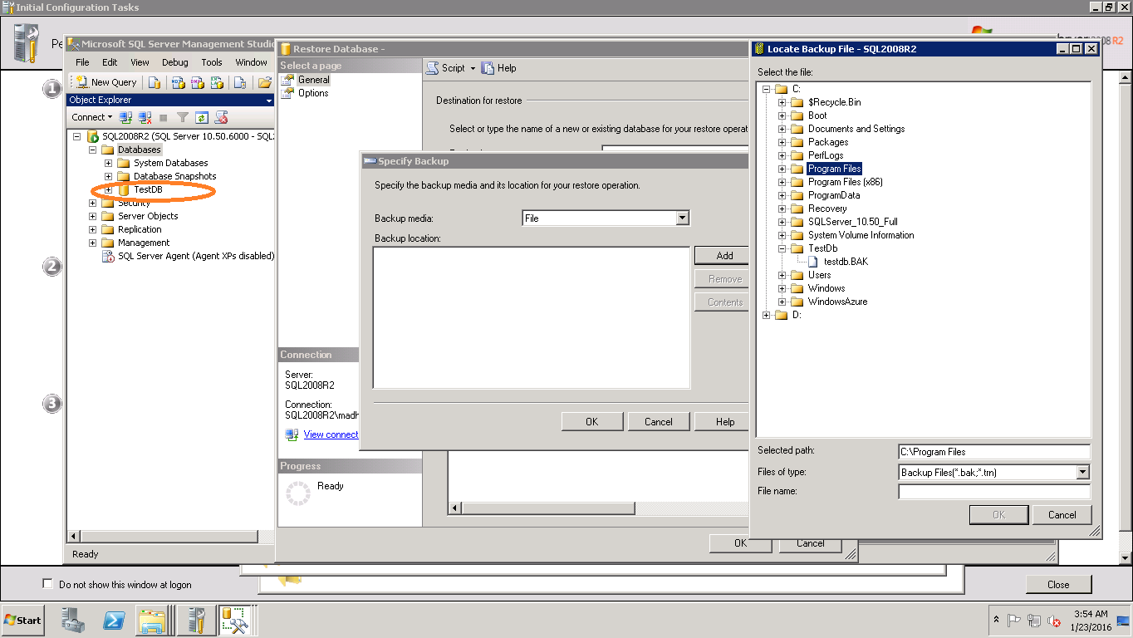
Task: Click the Analysis Services DMX Query icon
Action: [197, 82]
